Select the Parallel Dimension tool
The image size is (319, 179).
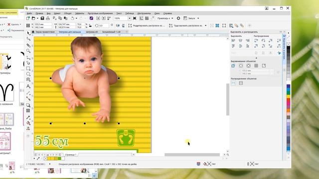28,93
